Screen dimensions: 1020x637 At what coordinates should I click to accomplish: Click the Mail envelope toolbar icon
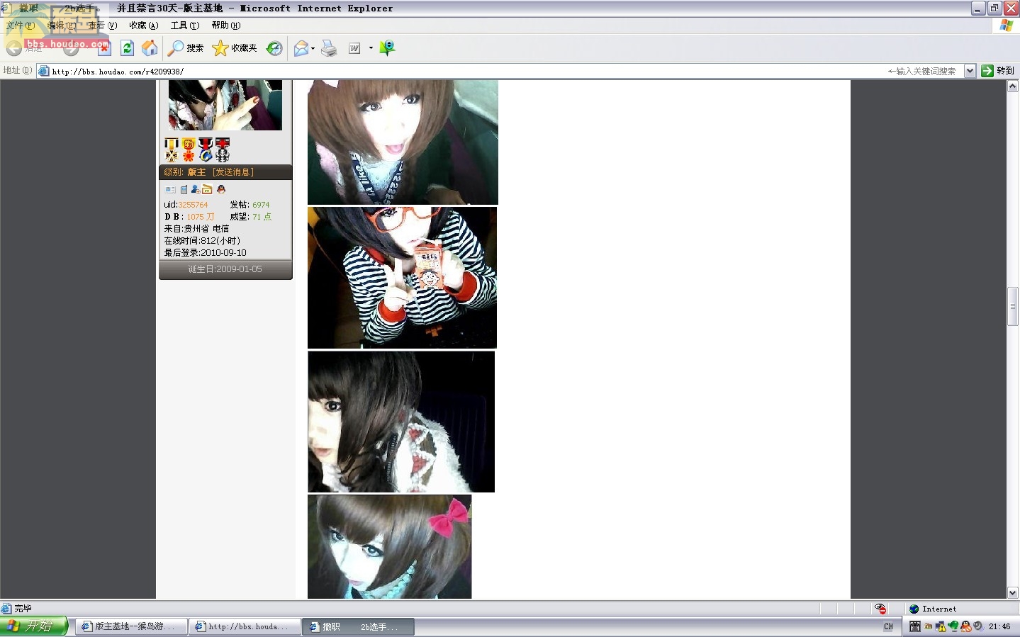(x=301, y=48)
